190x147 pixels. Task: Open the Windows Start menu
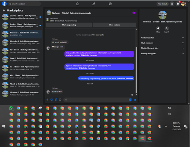3,126
